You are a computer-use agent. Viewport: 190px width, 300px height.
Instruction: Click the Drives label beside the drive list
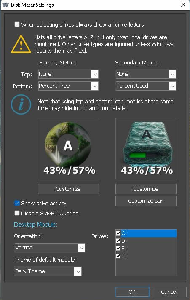click(x=100, y=236)
